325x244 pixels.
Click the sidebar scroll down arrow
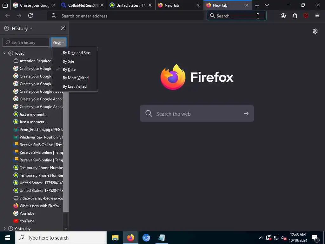tap(66, 229)
